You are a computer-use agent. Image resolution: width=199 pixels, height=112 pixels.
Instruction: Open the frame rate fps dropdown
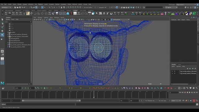[x=176, y=101]
